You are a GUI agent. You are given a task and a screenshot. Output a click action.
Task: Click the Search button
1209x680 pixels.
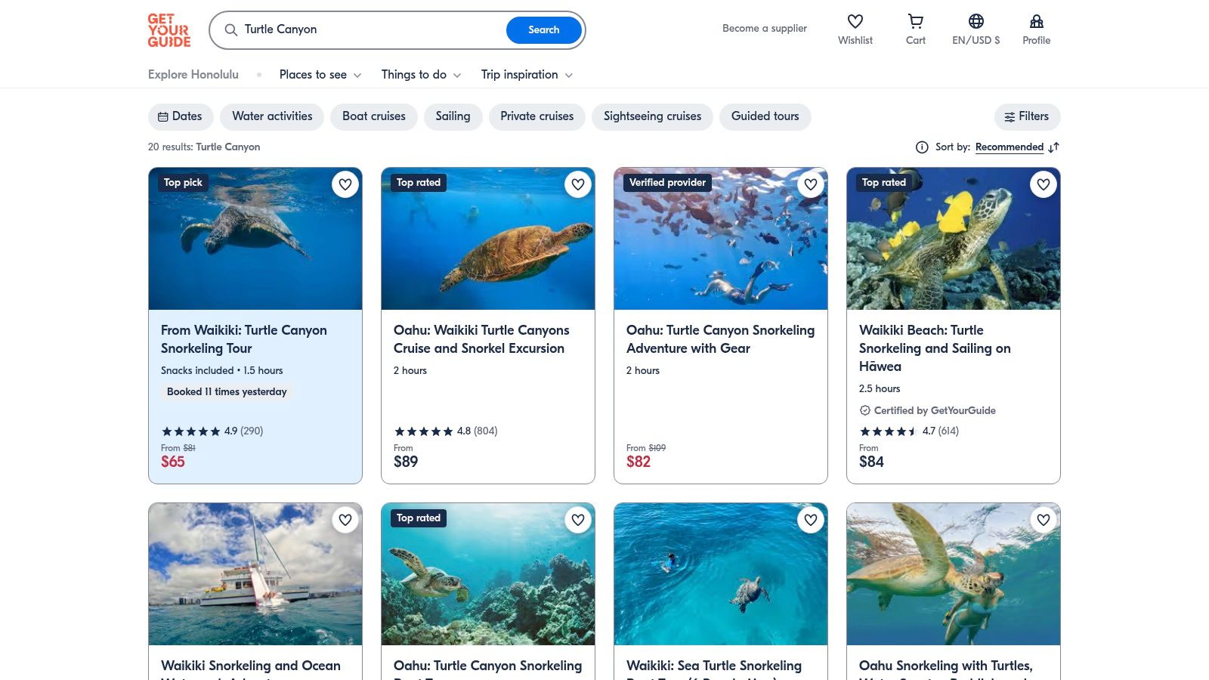543,30
